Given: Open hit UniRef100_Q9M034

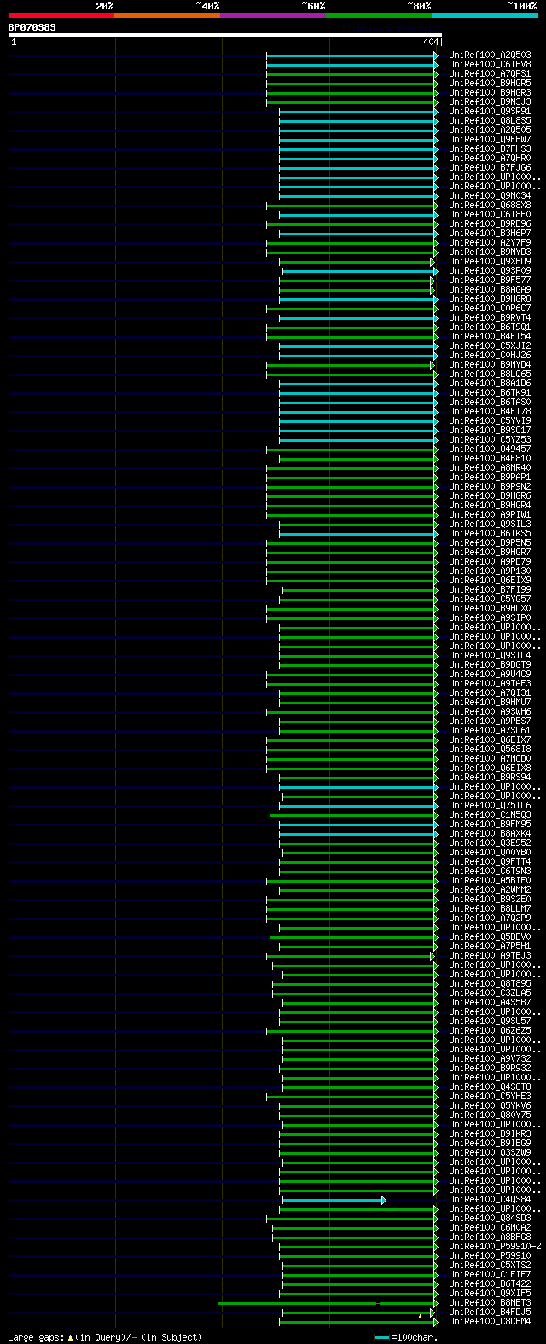Looking at the screenshot, I should (x=490, y=195).
